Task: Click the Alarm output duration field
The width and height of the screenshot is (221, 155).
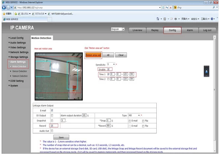Action: pos(84,115)
